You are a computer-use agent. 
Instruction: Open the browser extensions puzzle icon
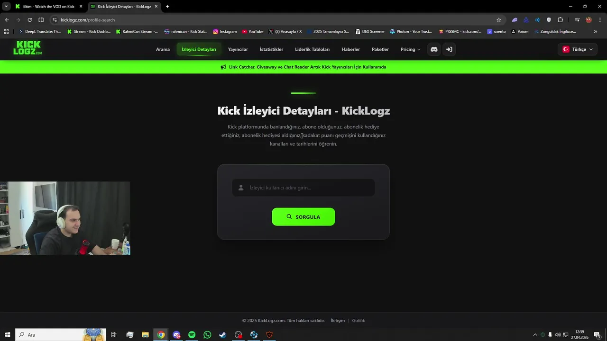pos(561,20)
